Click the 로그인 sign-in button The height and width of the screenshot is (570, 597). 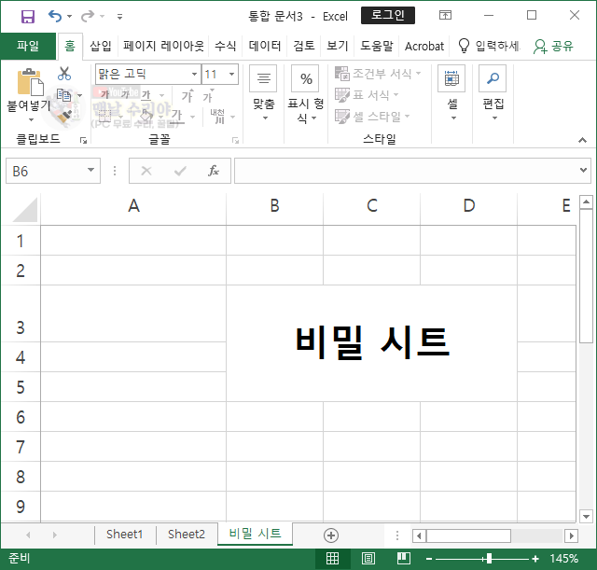388,15
